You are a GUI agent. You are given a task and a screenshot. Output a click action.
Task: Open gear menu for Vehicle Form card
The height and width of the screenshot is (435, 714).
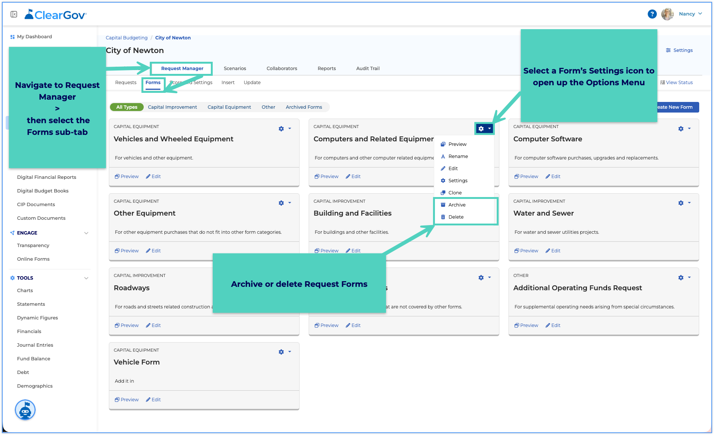[x=285, y=352]
